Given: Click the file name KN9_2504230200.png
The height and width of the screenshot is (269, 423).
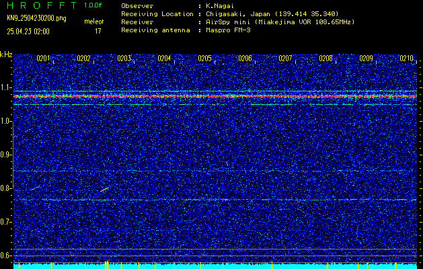Looking at the screenshot, I should click(x=36, y=18).
